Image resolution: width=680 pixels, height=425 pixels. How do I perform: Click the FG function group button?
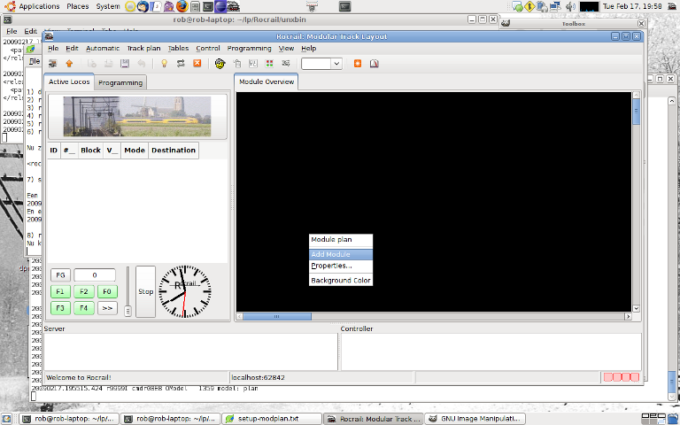pyautogui.click(x=60, y=274)
